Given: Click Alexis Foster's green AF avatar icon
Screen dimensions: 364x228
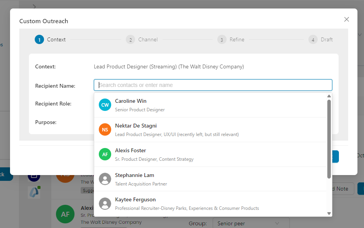Looking at the screenshot, I should coord(105,154).
